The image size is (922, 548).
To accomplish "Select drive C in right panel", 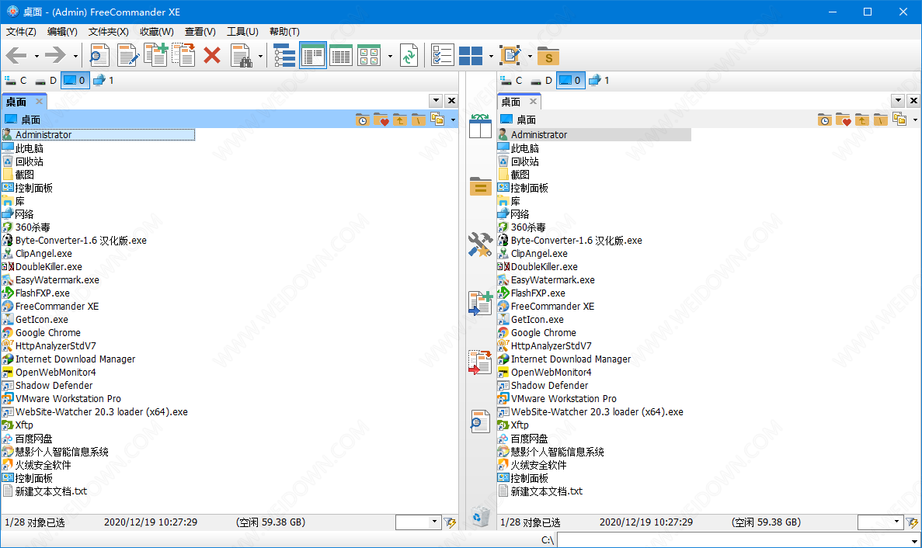I will click(x=512, y=81).
